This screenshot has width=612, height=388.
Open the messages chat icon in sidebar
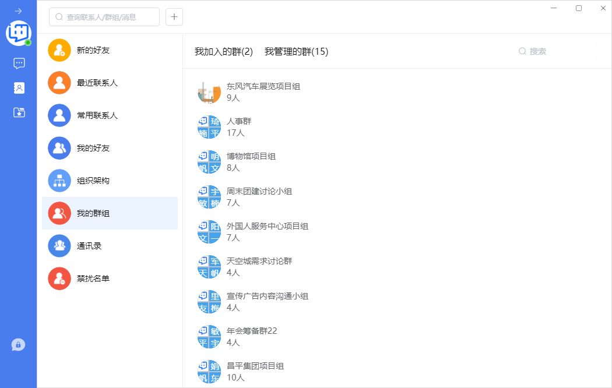(x=19, y=63)
